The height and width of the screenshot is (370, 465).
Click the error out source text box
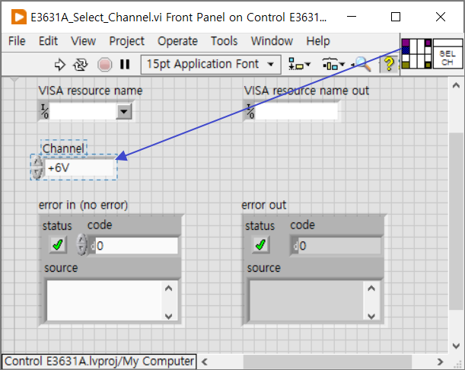click(307, 301)
